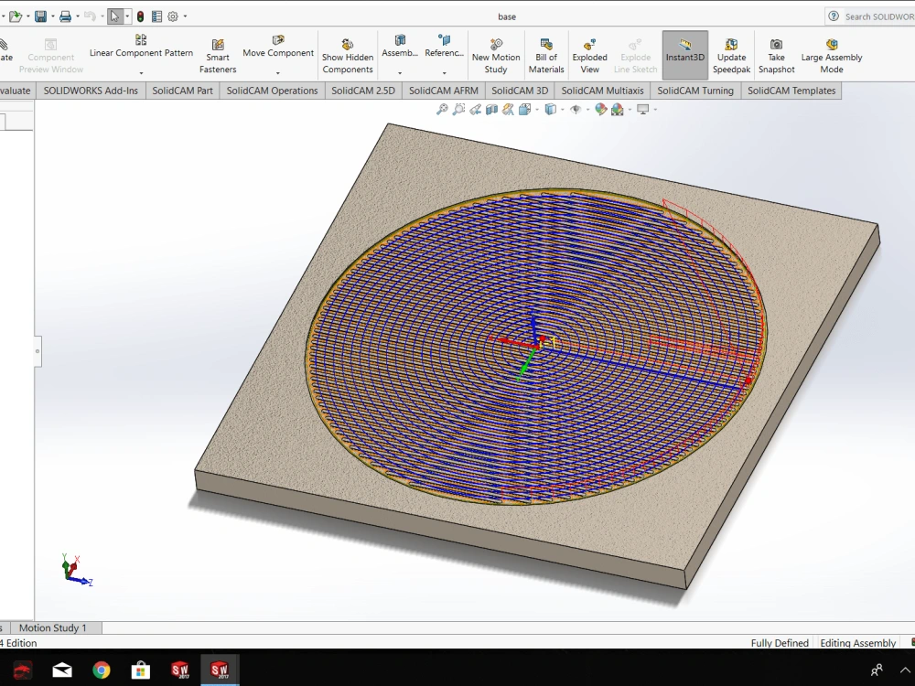Viewport: 915px width, 686px height.
Task: Create an Exploded View
Action: click(x=589, y=56)
